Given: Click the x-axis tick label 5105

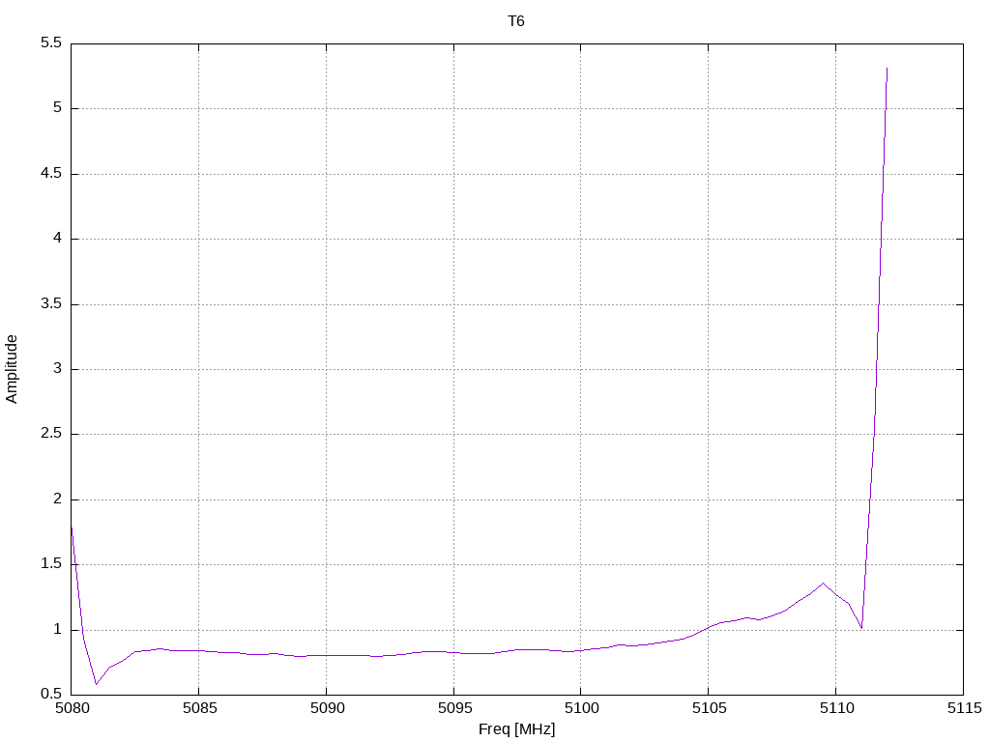Looking at the screenshot, I should [709, 708].
